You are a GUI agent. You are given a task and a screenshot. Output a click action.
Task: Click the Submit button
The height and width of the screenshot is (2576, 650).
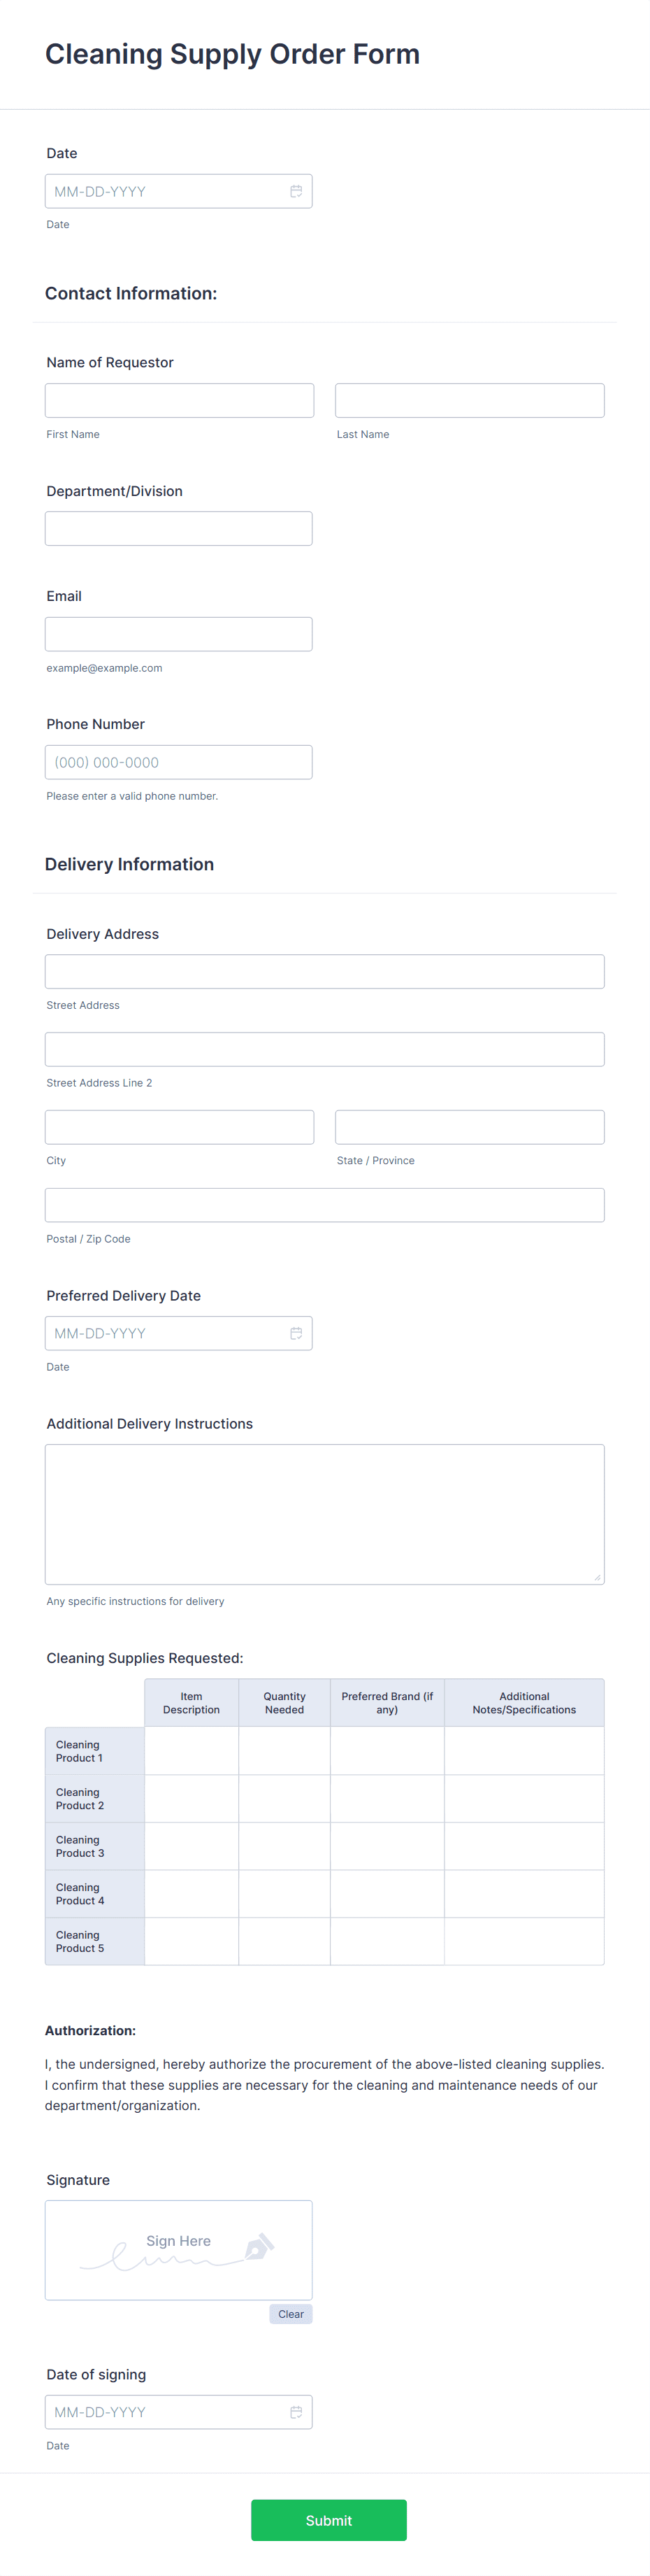(x=328, y=2519)
